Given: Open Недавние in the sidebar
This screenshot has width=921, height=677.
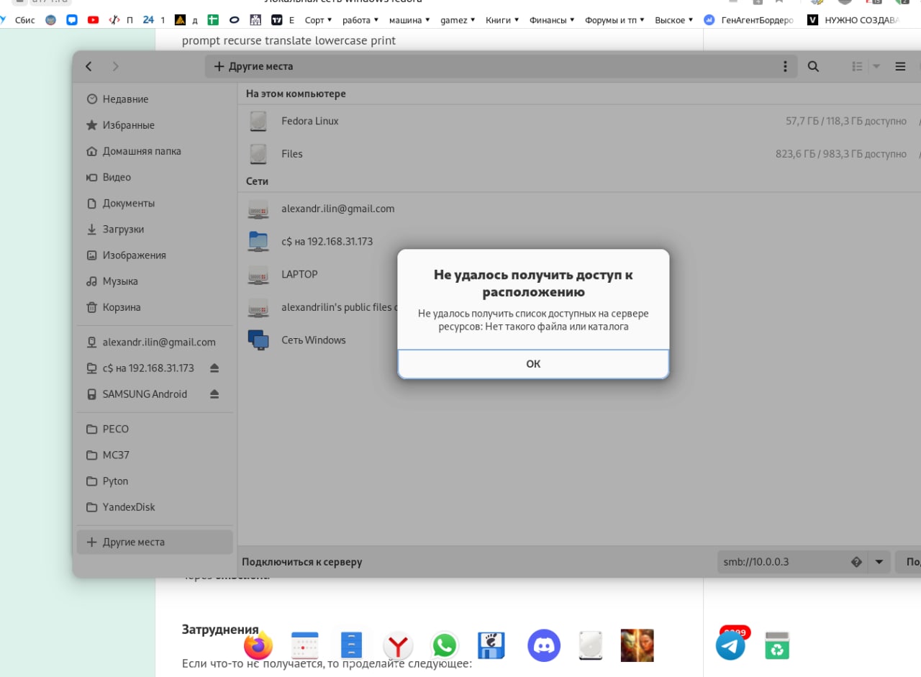Looking at the screenshot, I should [x=155, y=99].
